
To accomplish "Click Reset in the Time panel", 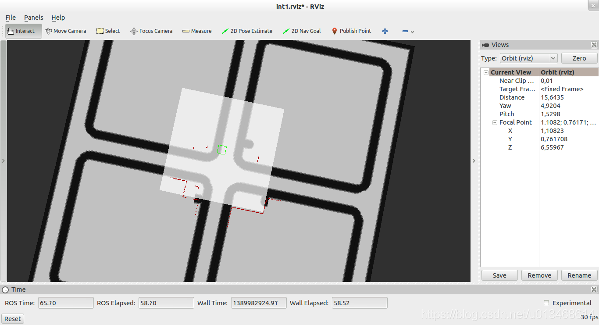I will point(12,318).
